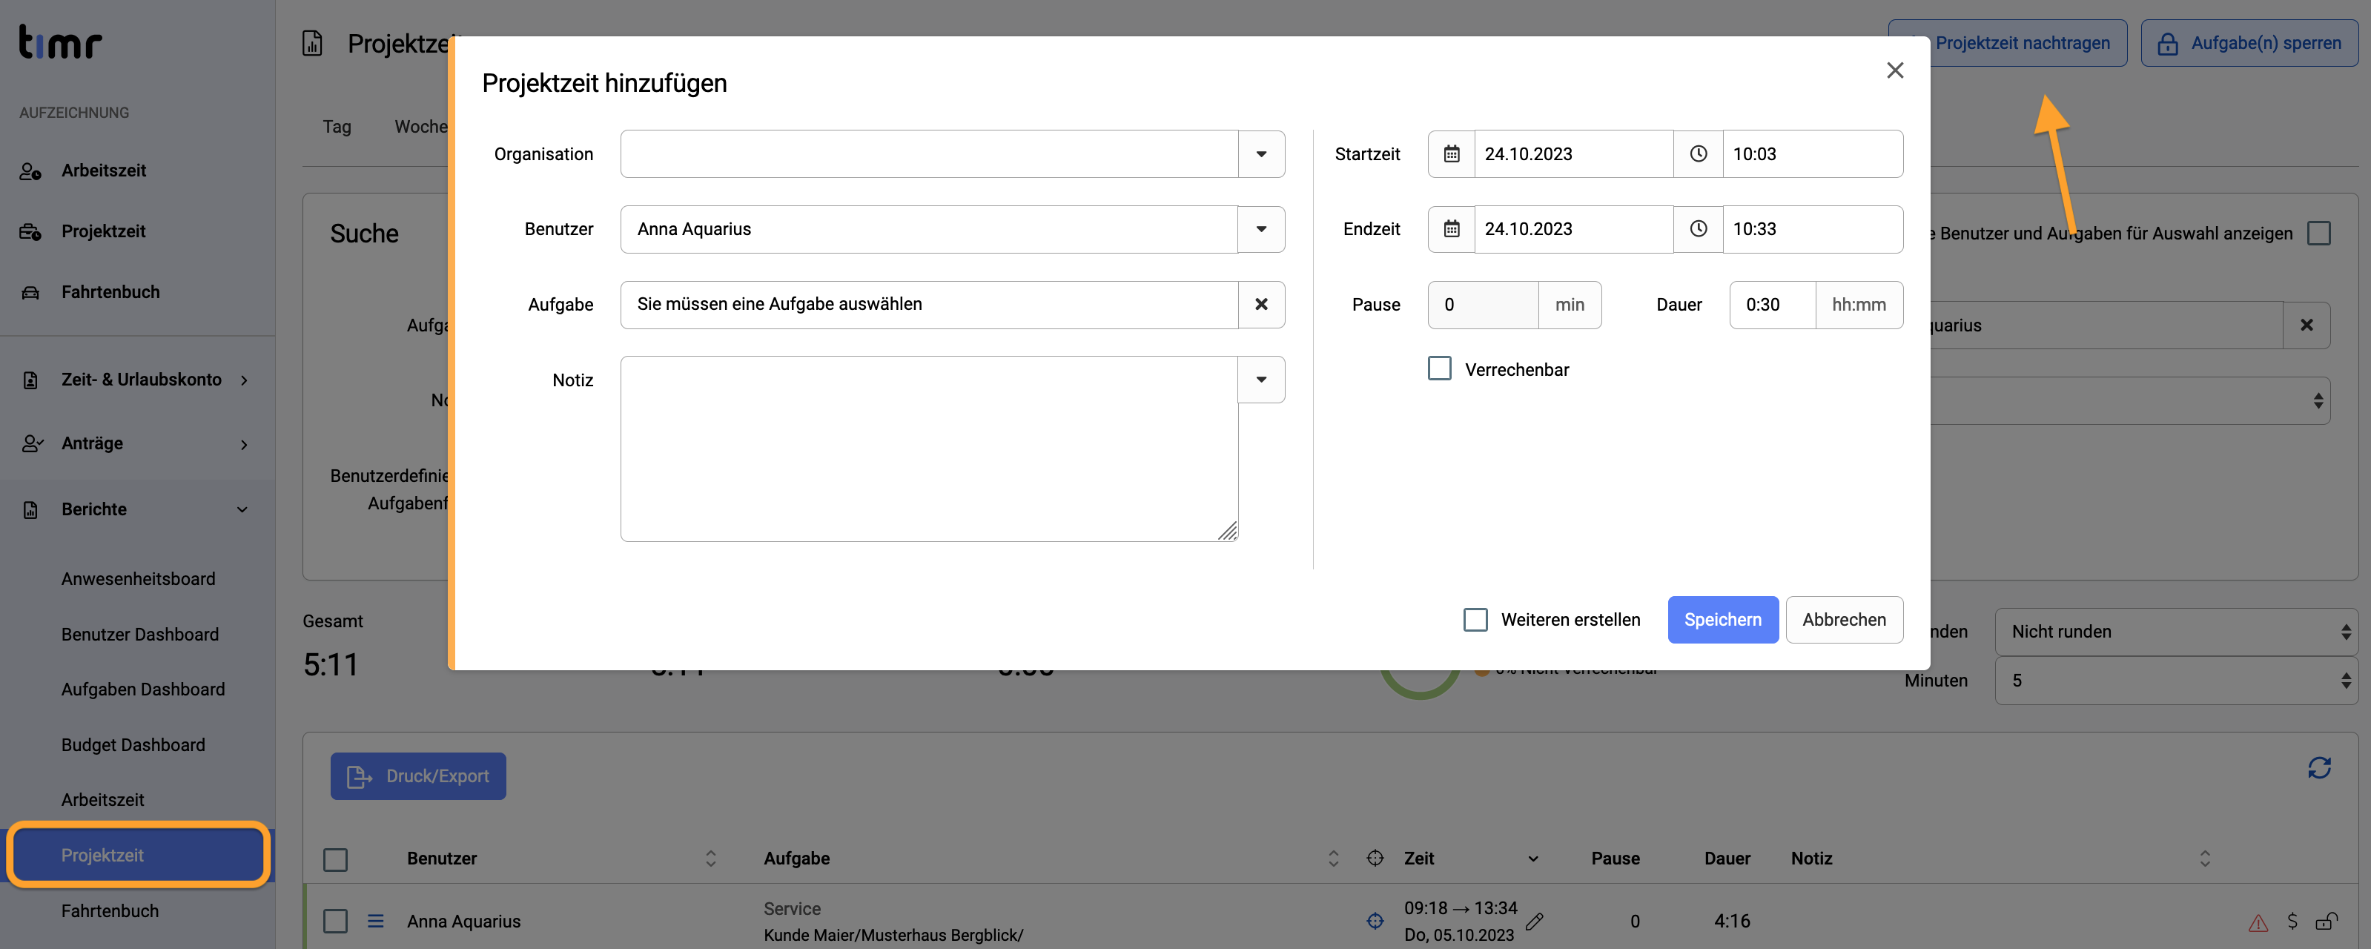Cancel the dialog with Abbrechen

click(x=1844, y=620)
